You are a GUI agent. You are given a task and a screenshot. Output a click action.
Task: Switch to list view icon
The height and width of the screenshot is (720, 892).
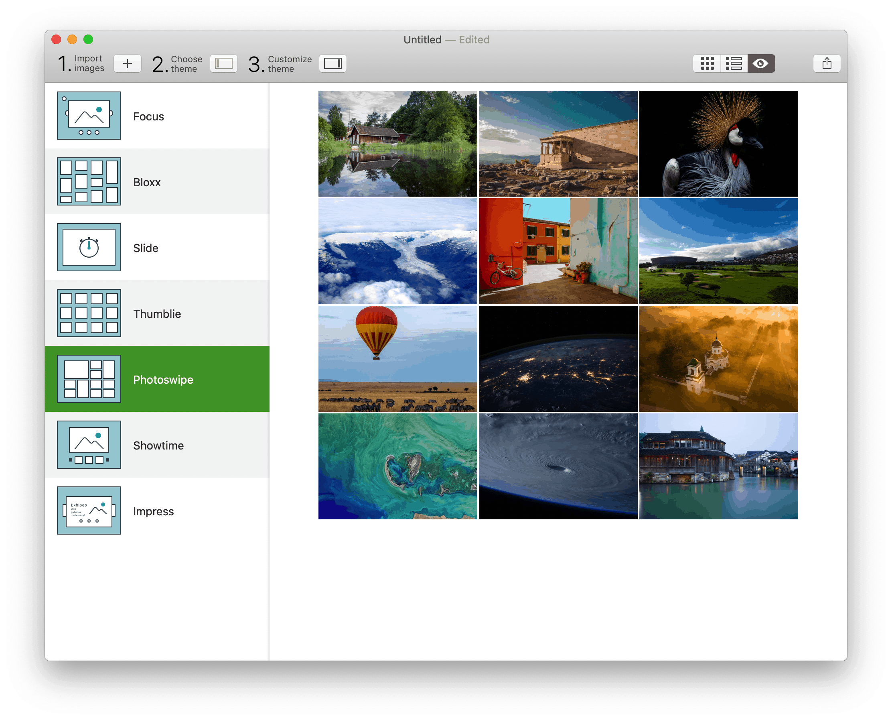(x=734, y=63)
